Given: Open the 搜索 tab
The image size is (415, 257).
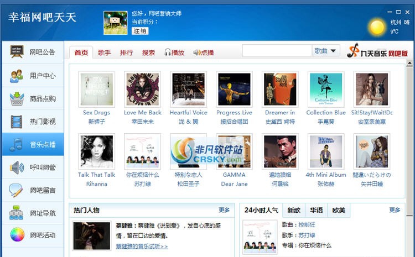Looking at the screenshot, I should [148, 53].
